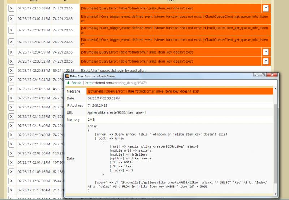289x200 pixels.
Task: Delete the 12:37:00PM log entry
Action: point(11,181)
